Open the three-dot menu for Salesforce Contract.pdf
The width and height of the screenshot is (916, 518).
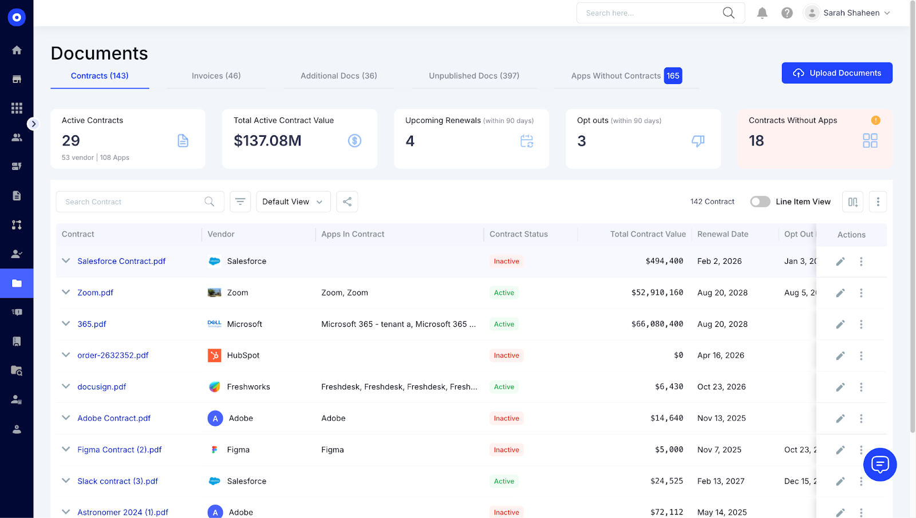[861, 261]
